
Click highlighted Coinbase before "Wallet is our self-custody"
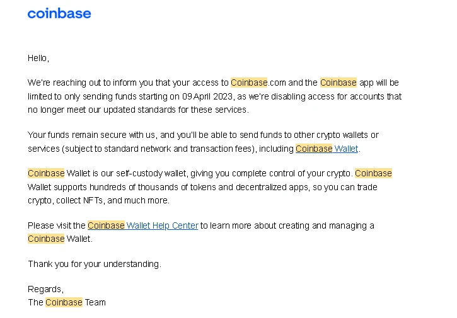tap(46, 173)
